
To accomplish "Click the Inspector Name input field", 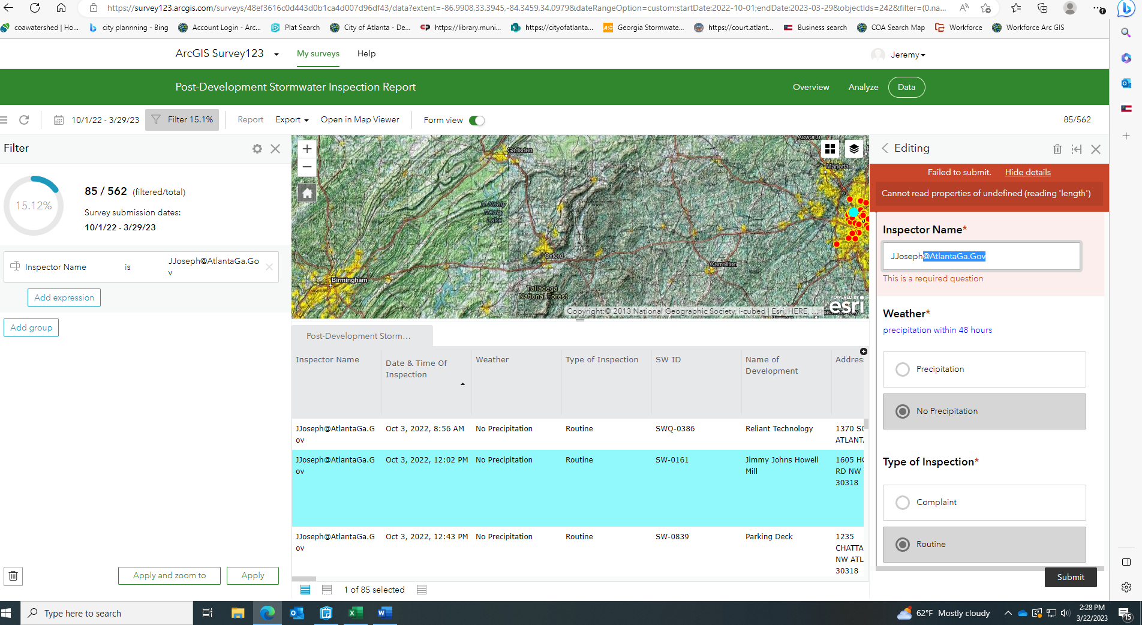I will point(982,256).
